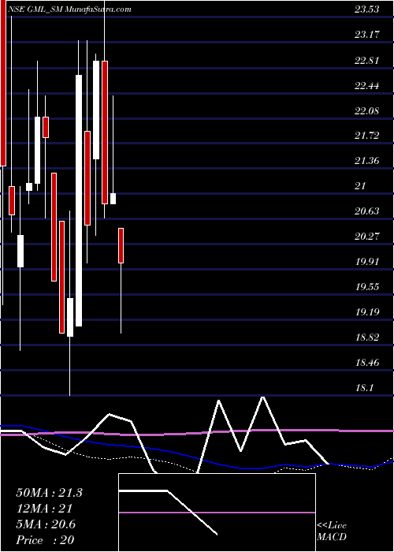Click the 22.44 price axis label
394x552 pixels.
pos(367,85)
